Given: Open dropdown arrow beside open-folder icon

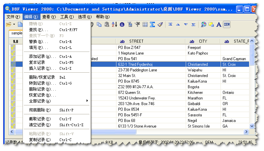Looking at the screenshot, I should (x=14, y=24).
